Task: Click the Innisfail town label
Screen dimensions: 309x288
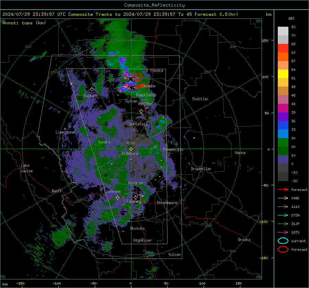Action: click(139, 124)
